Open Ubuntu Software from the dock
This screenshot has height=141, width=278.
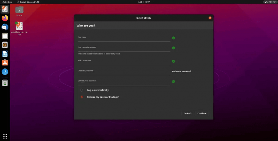click(x=5, y=63)
